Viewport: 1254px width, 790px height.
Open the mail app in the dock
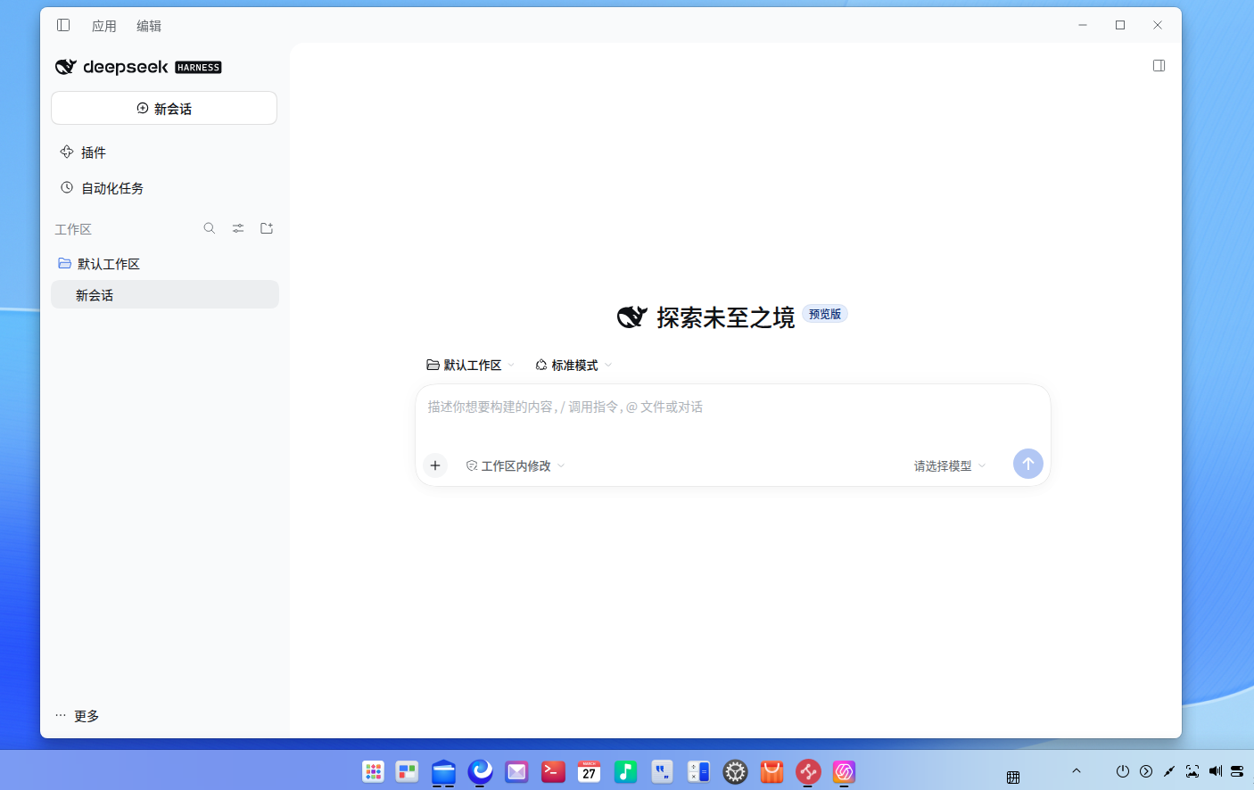point(516,771)
